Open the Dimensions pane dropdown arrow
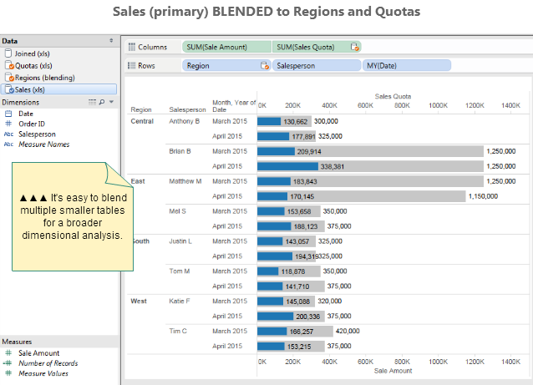This screenshot has height=385, width=533. coord(111,102)
